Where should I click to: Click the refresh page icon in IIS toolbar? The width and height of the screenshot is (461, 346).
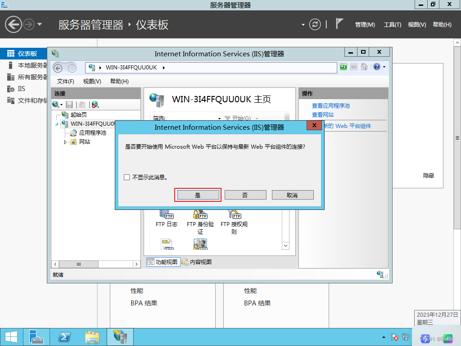tap(343, 67)
